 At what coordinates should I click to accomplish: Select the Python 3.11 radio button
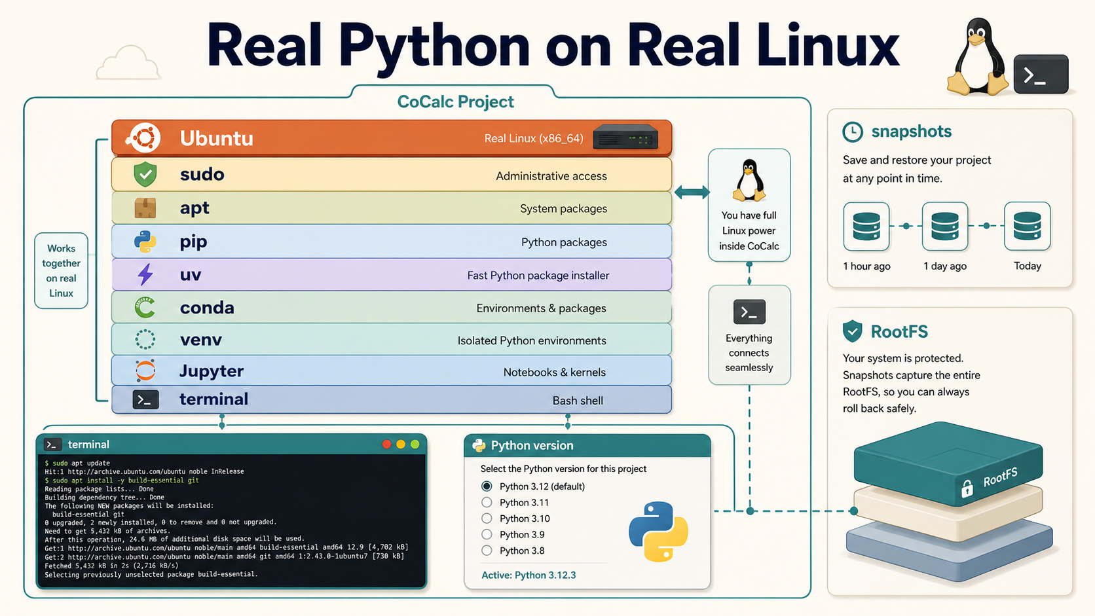point(487,502)
